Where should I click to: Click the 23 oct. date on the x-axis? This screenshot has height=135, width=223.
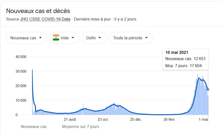pyautogui.click(x=103, y=119)
